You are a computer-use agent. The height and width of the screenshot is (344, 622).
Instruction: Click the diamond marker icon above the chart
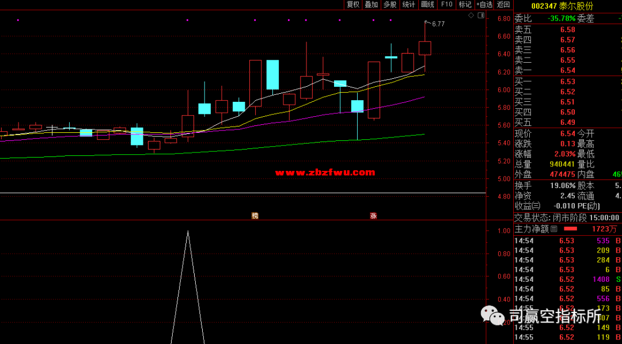471,16
